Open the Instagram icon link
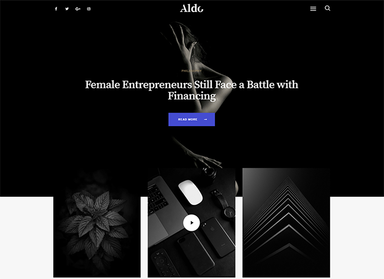Screen dimensions: 384x279 pos(89,9)
